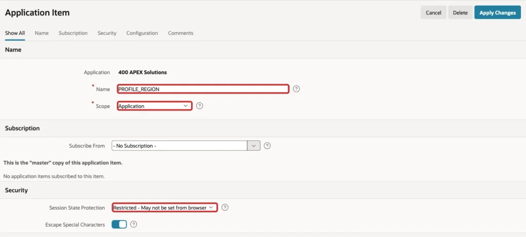Switch to the Subscription tab

coord(73,33)
